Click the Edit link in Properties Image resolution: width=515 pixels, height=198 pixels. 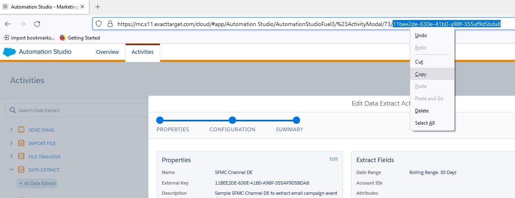[x=334, y=159]
